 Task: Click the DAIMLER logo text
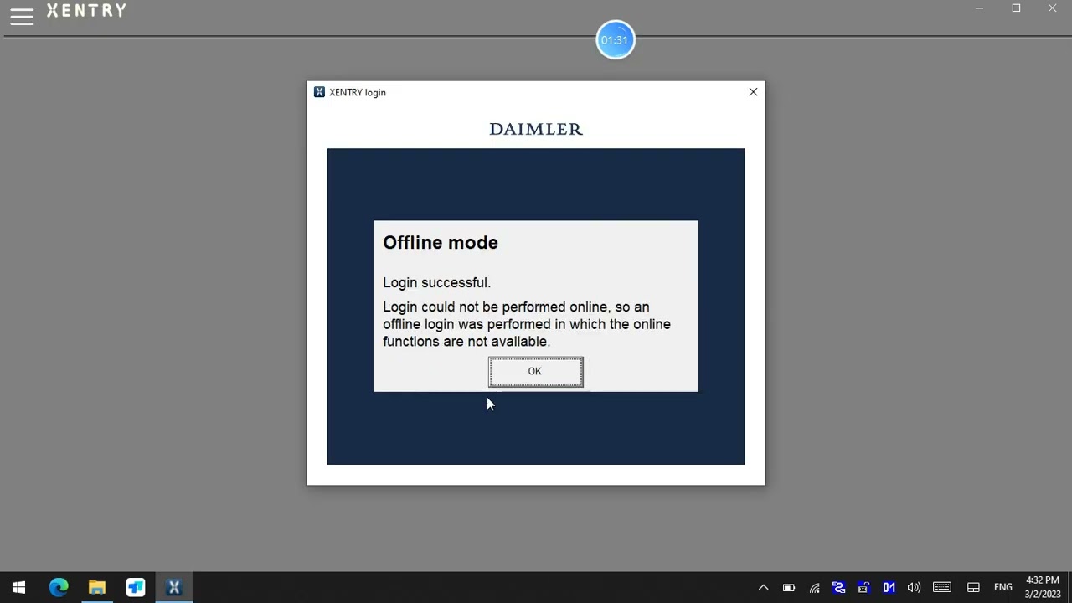click(536, 129)
